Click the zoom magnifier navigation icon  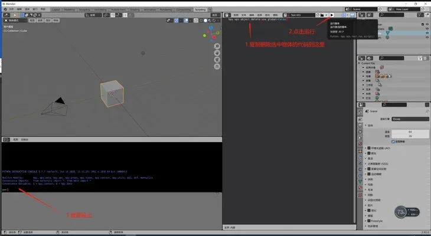tap(217, 46)
